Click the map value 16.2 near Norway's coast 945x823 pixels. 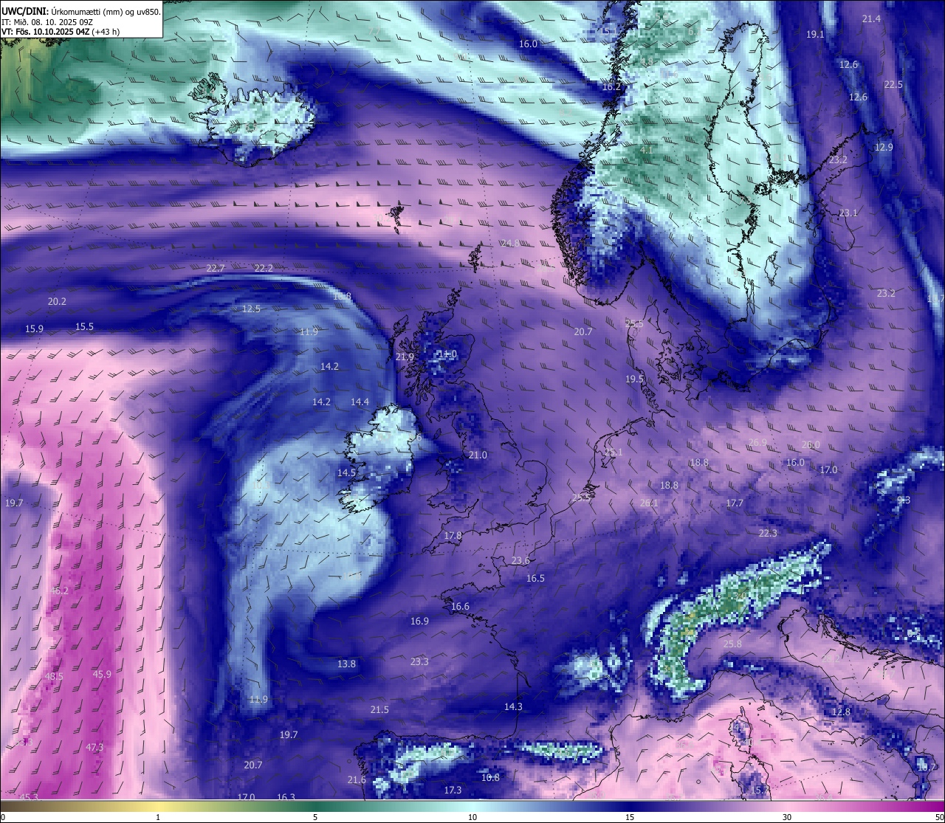pyautogui.click(x=611, y=86)
